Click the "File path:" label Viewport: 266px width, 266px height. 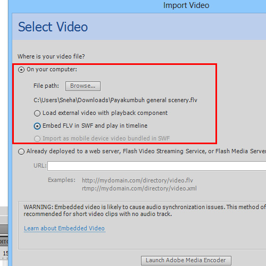[46, 86]
